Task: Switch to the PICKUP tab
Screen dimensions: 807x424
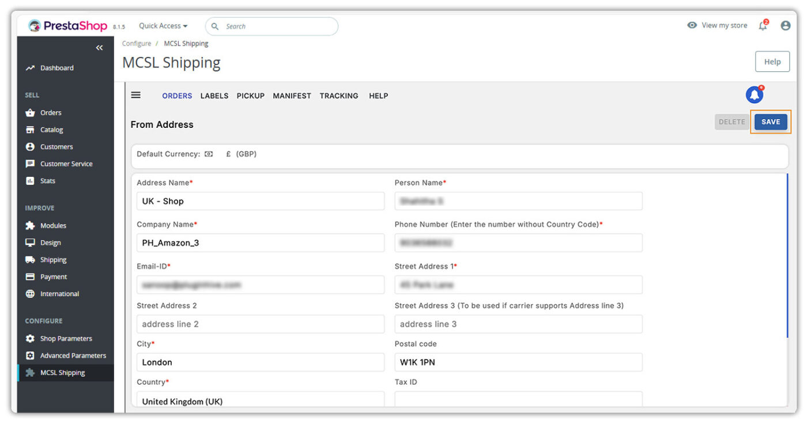Action: point(251,96)
